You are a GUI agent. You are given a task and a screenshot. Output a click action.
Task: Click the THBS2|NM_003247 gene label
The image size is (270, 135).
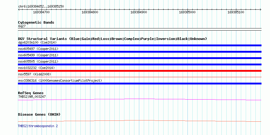click(32, 97)
